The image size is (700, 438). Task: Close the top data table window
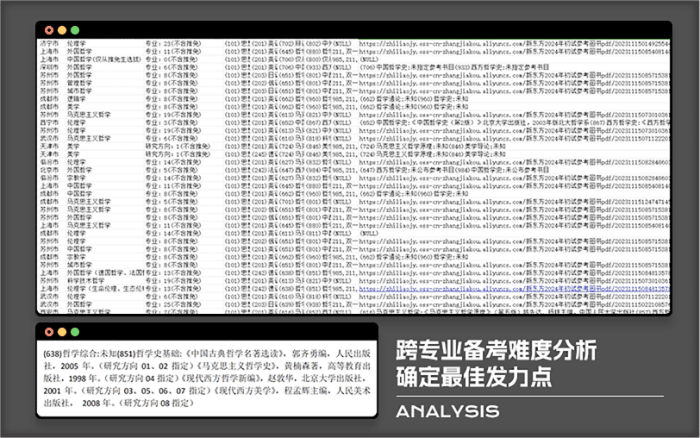pyautogui.click(x=48, y=30)
